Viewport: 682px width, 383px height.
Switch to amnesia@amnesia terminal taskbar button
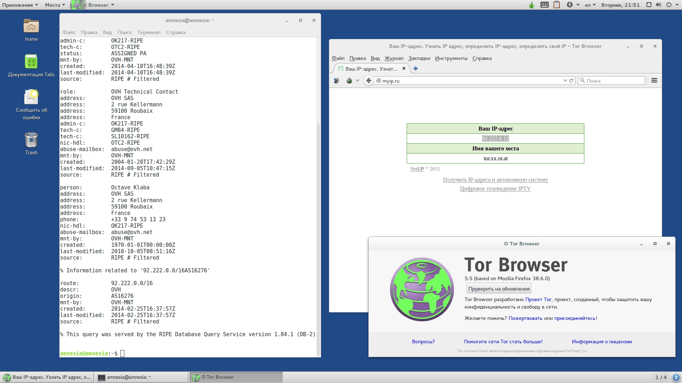[x=142, y=377]
